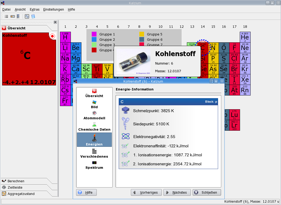The height and width of the screenshot is (205, 281).
Task: Select the scandium Sc element cell
Action: click(x=86, y=69)
